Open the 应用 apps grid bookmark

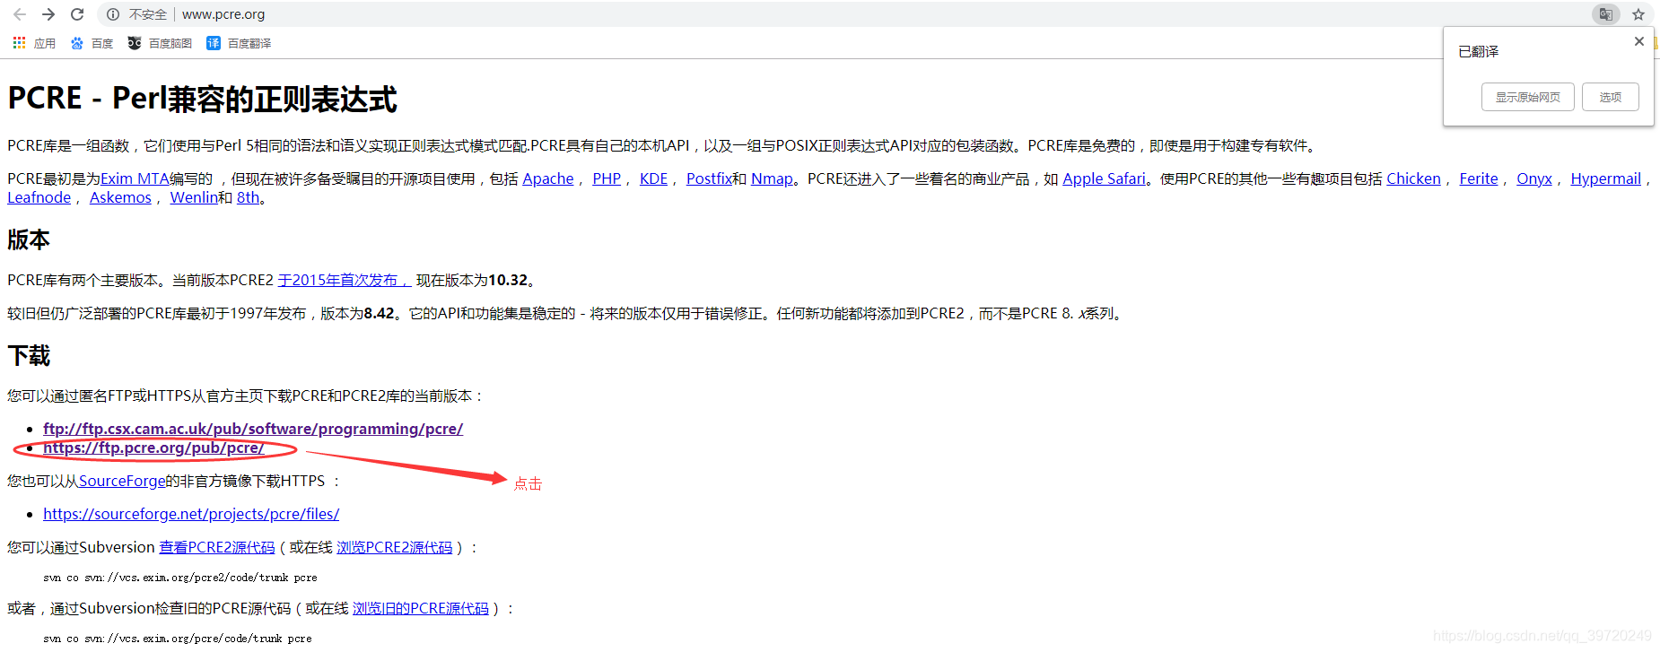34,43
